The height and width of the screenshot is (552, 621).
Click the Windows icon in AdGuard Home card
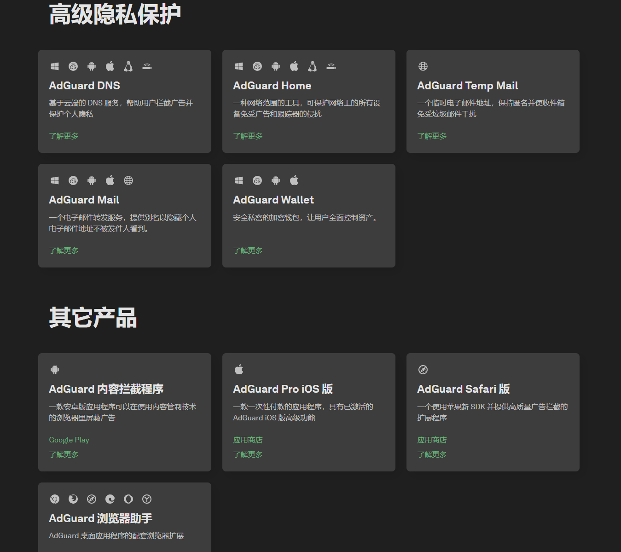click(x=239, y=66)
